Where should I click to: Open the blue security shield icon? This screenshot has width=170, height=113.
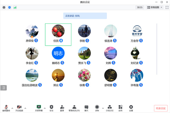(x=9, y=7)
